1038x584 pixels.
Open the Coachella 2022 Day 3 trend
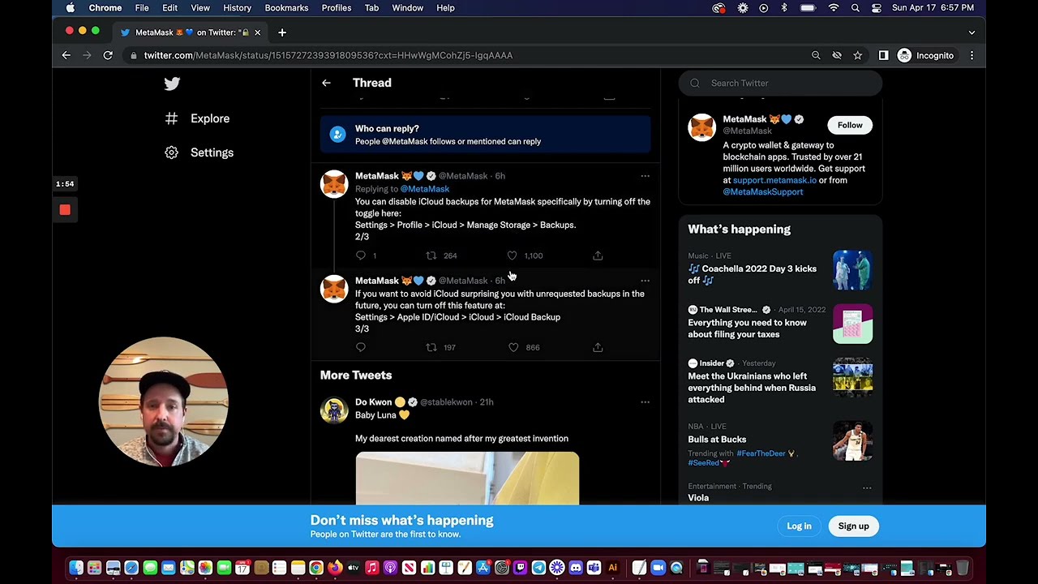tap(753, 274)
